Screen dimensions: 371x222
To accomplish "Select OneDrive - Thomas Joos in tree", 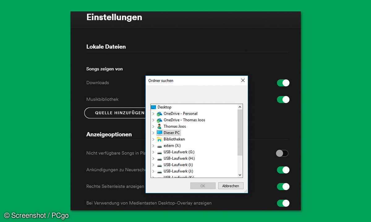I will 184,120.
